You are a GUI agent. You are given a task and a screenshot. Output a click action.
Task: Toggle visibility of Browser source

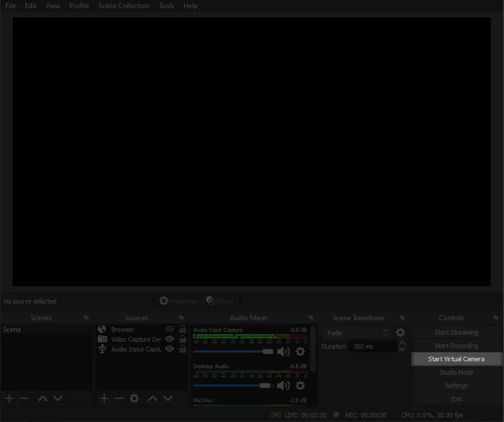click(170, 329)
